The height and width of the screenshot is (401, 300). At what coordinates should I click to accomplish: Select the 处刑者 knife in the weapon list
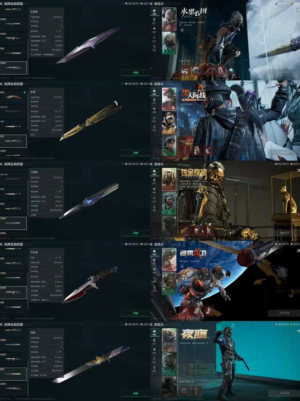pyautogui.click(x=13, y=292)
